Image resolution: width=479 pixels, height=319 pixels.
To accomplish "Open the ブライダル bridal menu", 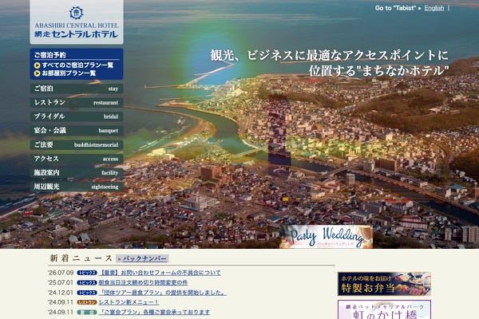I will click(x=77, y=116).
